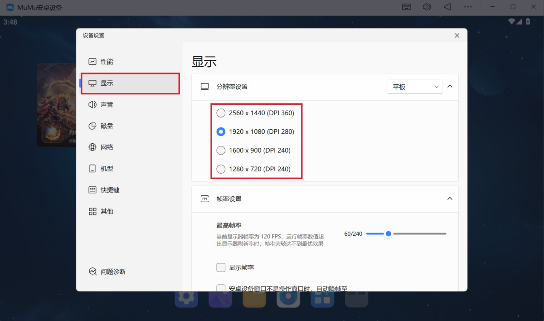Click the 网络 globe icon in sidebar
This screenshot has width=544, height=321.
92,147
